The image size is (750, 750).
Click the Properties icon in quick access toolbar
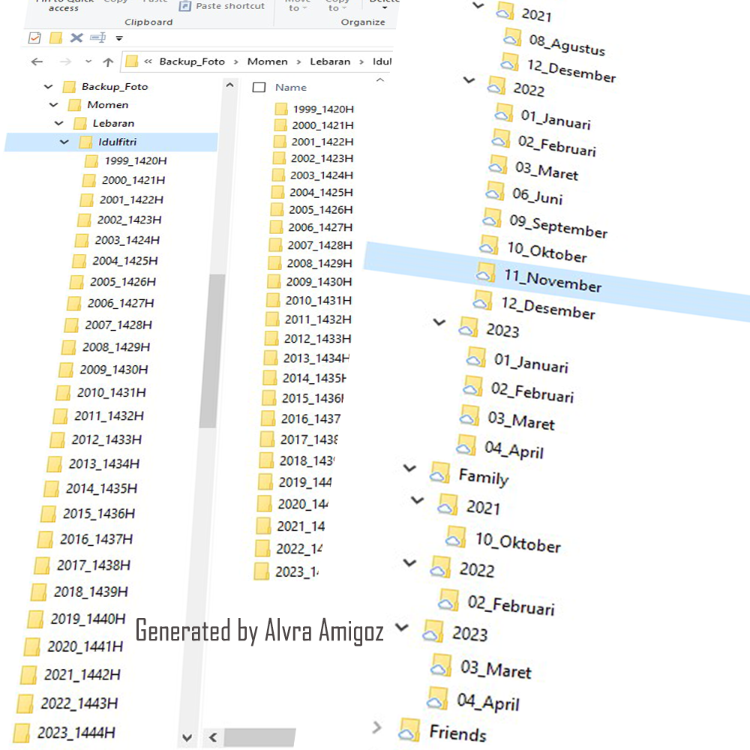coord(33,37)
